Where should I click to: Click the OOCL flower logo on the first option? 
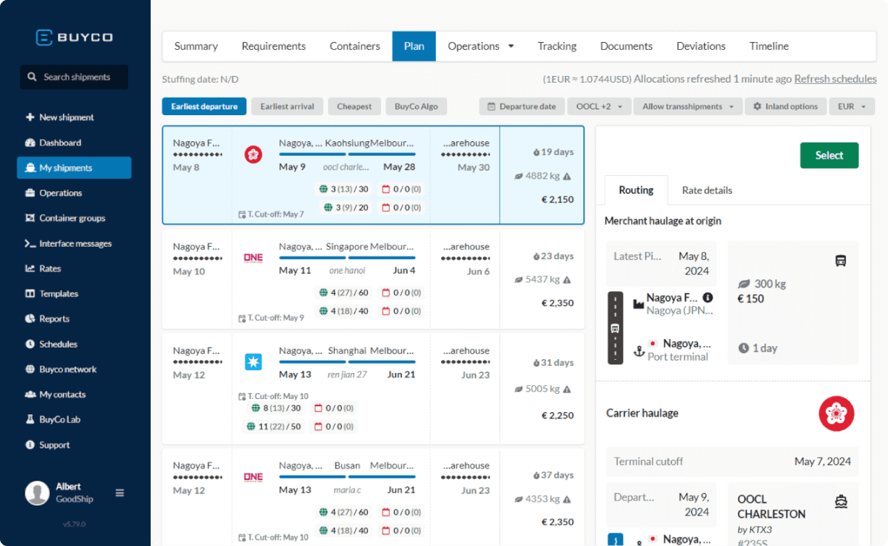(x=253, y=154)
